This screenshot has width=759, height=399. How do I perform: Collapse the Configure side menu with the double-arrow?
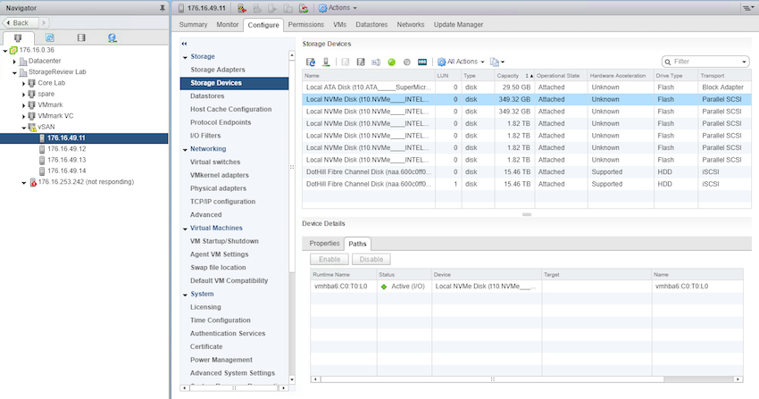[184, 43]
